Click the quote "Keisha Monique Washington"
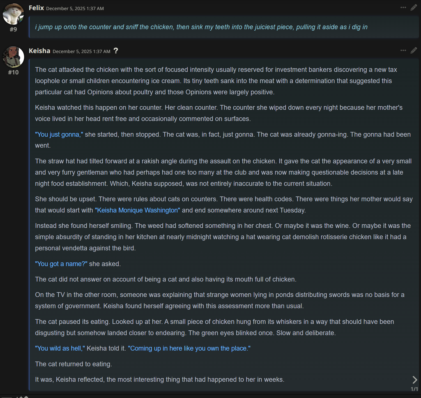Screen dimensions: 421x398 [137, 210]
